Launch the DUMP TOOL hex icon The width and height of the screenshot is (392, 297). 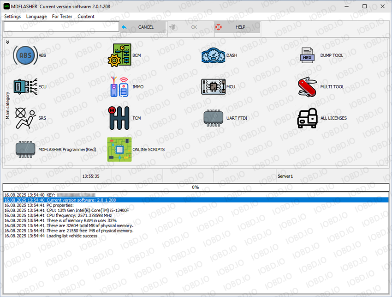(x=308, y=55)
